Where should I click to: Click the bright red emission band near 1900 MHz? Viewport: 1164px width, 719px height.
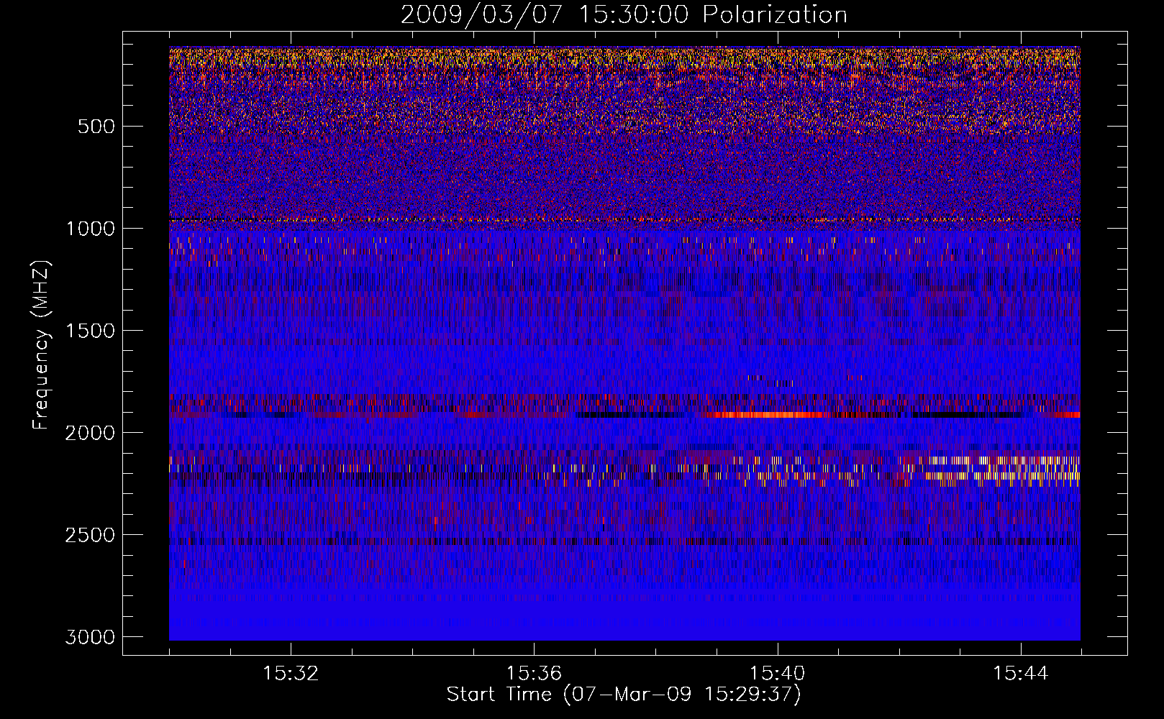[x=770, y=415]
